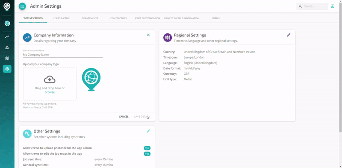342x168 pixels.
Task: Click the Other Settings wrench icon
Action: pos(27,134)
